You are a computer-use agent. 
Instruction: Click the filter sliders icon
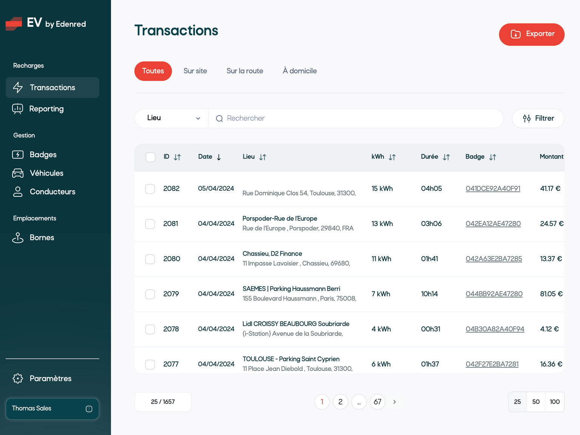click(527, 119)
